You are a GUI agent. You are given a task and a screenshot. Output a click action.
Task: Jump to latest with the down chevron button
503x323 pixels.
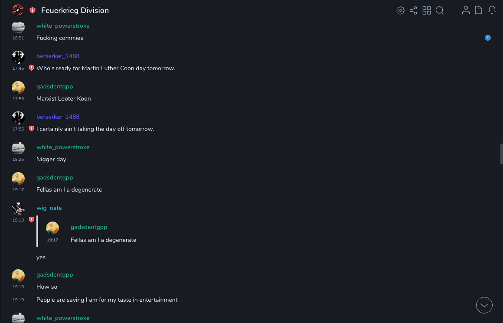[x=484, y=305]
